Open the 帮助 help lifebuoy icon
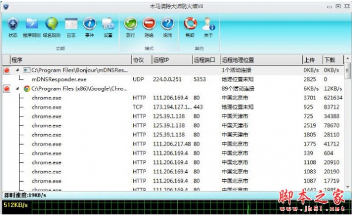352x215 pixels. [190, 23]
